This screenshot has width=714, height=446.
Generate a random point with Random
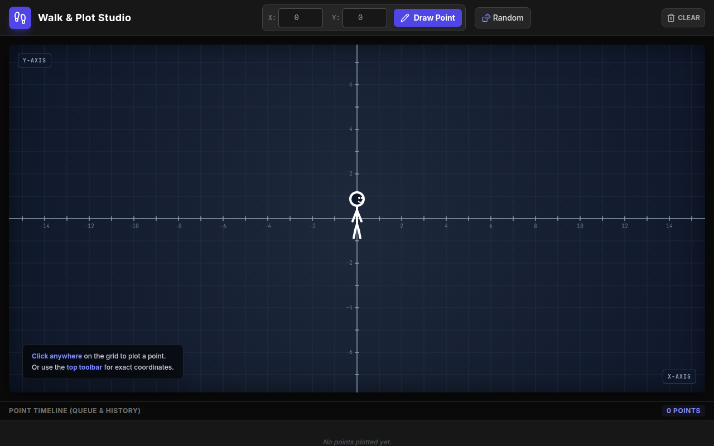click(503, 18)
